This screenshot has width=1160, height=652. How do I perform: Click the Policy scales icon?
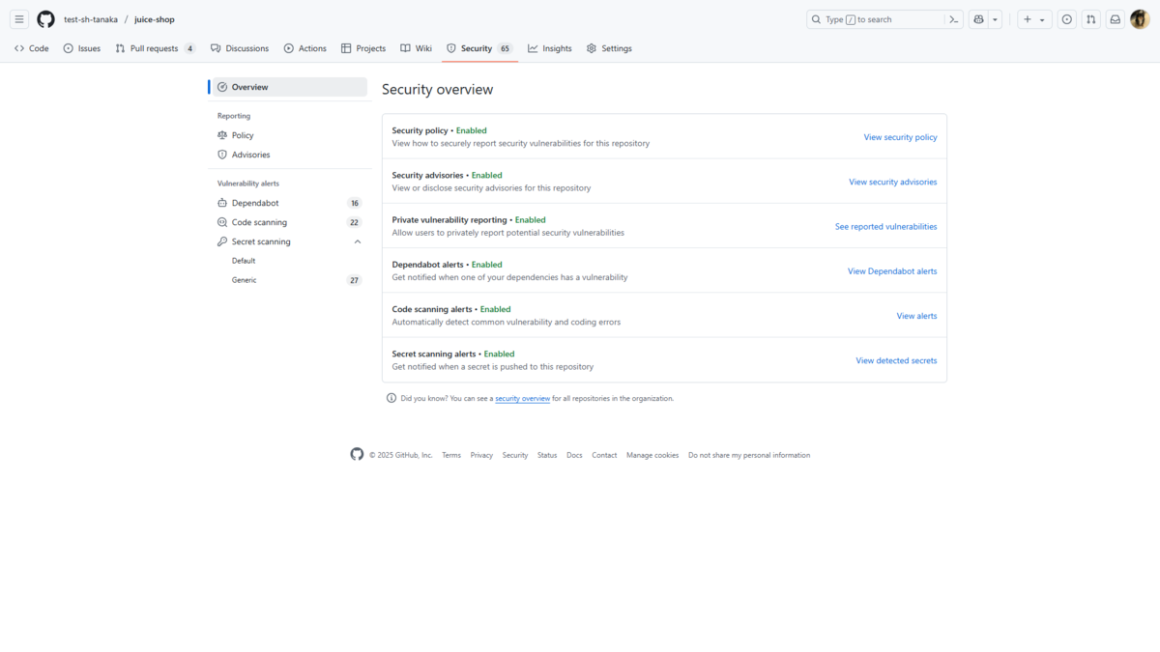[x=222, y=135]
